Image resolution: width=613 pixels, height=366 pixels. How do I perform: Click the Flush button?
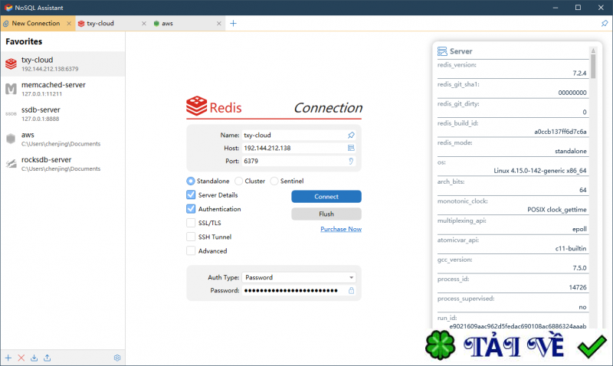click(326, 214)
